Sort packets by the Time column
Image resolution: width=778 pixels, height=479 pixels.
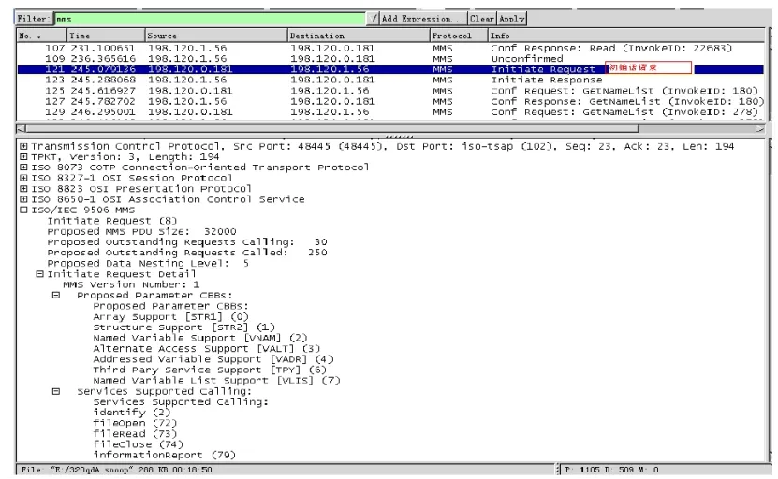point(103,36)
